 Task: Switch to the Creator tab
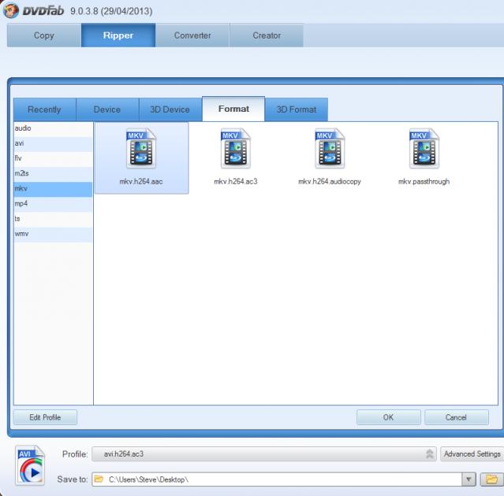pos(267,35)
